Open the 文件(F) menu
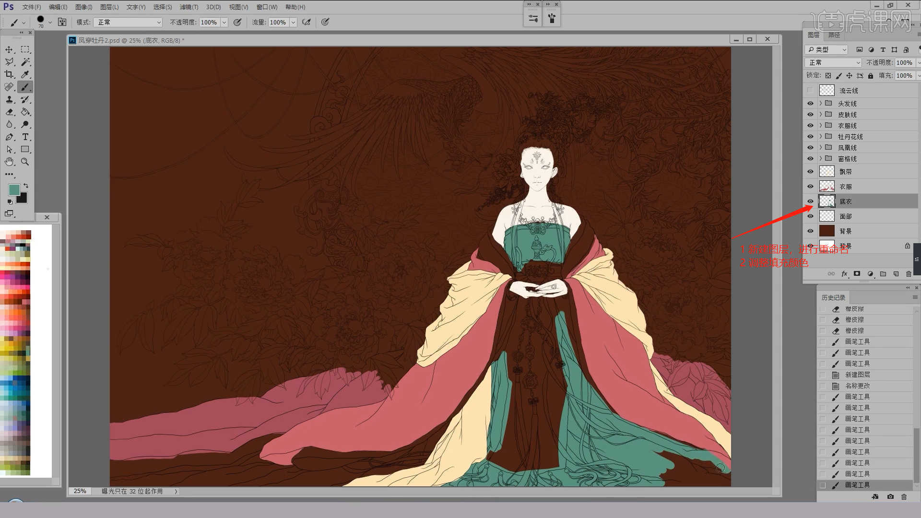Screen dimensions: 921x518 click(x=32, y=7)
